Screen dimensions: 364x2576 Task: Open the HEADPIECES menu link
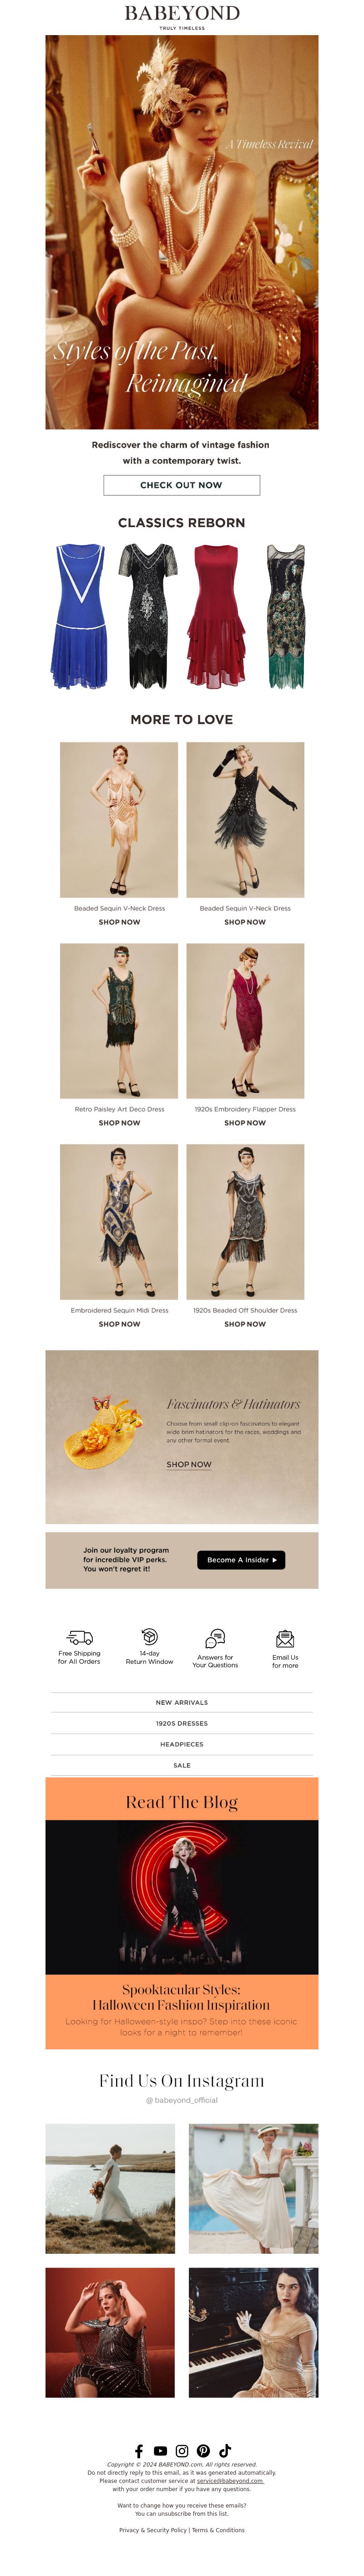coord(182,1744)
